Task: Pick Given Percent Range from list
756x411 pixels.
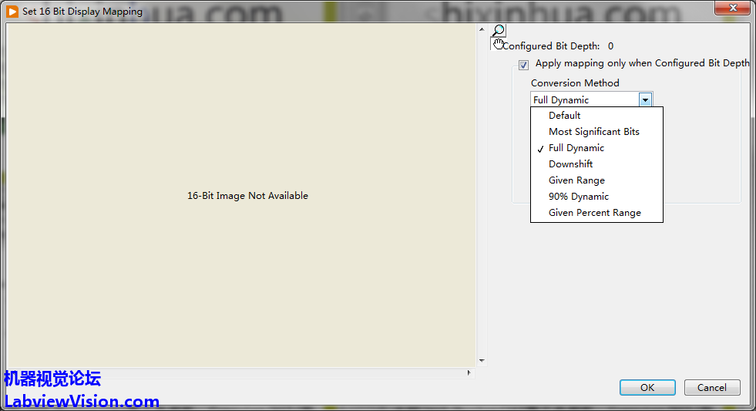Action: coord(594,213)
